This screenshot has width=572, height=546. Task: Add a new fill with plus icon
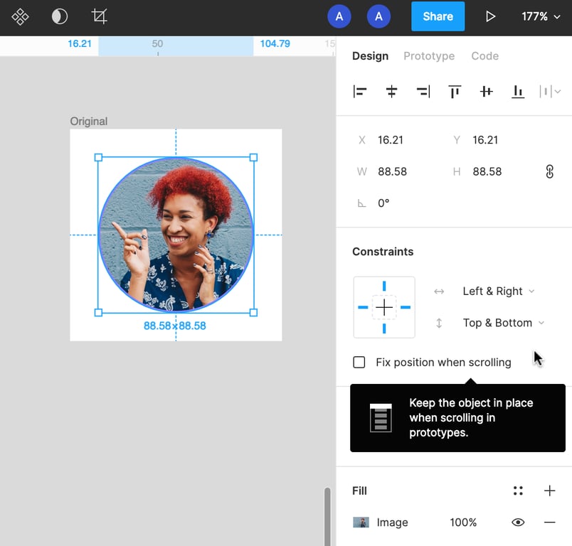(549, 491)
